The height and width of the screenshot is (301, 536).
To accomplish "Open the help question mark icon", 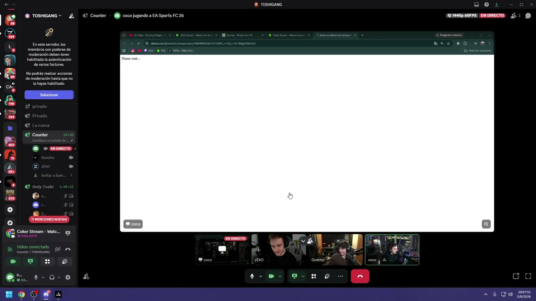I will [x=487, y=5].
